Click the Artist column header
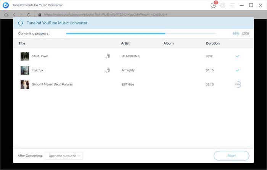The height and width of the screenshot is (170, 267). click(x=125, y=43)
